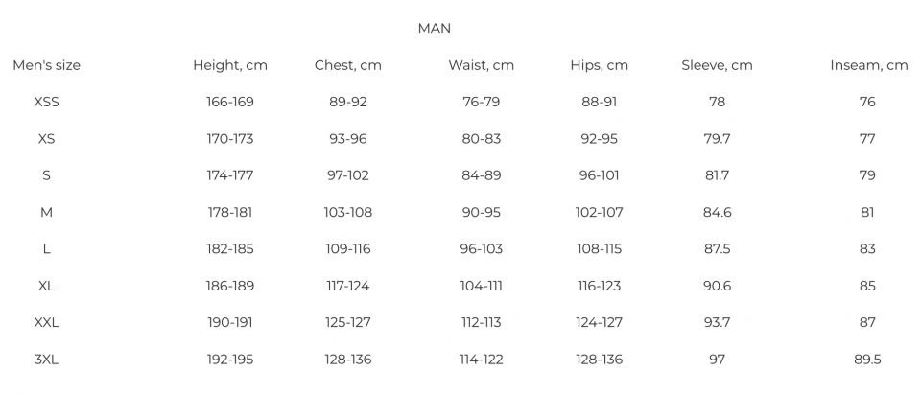Click chest value 125-127 for size XXL
Viewport: 921px width, 395px height.
click(x=348, y=323)
